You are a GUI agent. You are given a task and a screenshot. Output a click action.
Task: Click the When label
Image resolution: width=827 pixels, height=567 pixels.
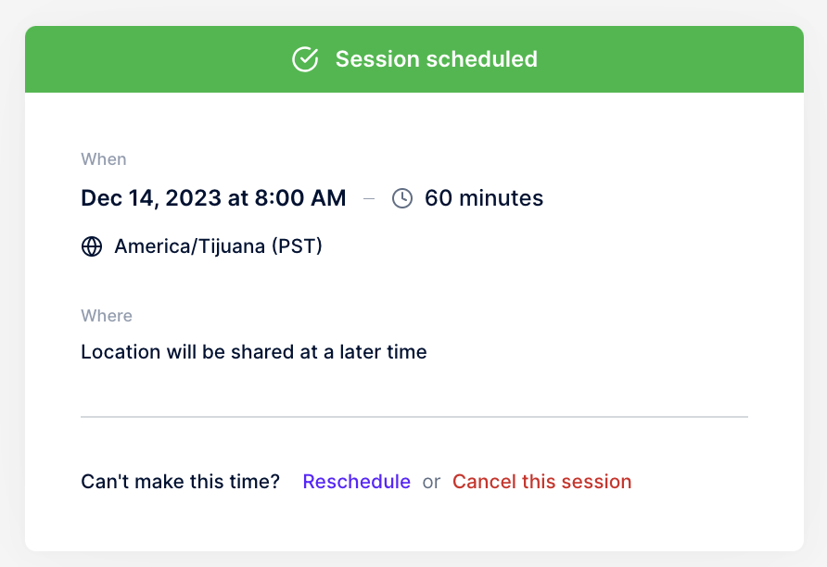(x=104, y=159)
